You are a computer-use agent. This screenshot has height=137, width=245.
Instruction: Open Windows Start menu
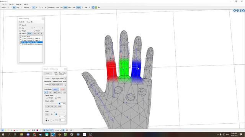click(3, 134)
